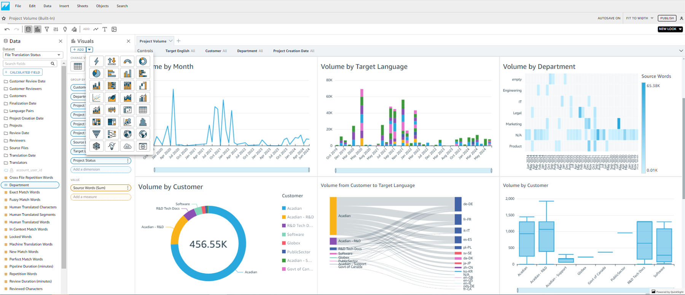The height and width of the screenshot is (295, 685).
Task: Switch on the NEW LOOK toggle
Action: (670, 29)
